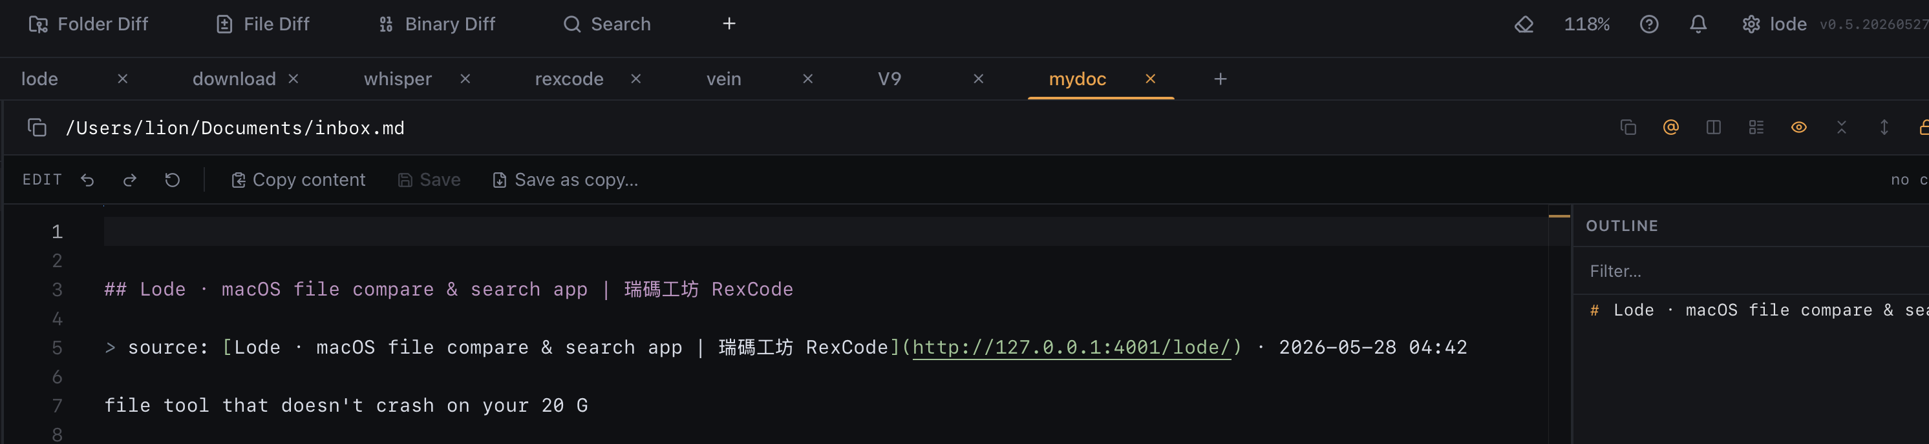Click the Save button
This screenshot has width=1929, height=444.
click(429, 180)
